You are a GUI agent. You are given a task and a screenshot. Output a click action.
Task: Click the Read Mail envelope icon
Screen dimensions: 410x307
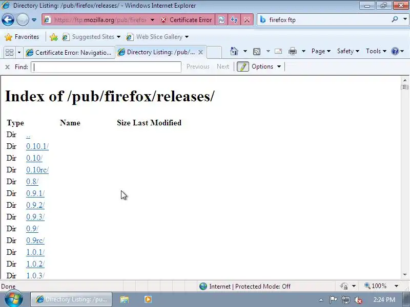tap(278, 51)
